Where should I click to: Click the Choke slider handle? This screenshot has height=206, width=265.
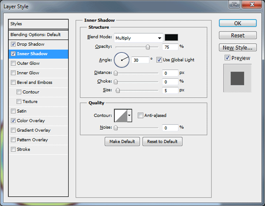116,82
